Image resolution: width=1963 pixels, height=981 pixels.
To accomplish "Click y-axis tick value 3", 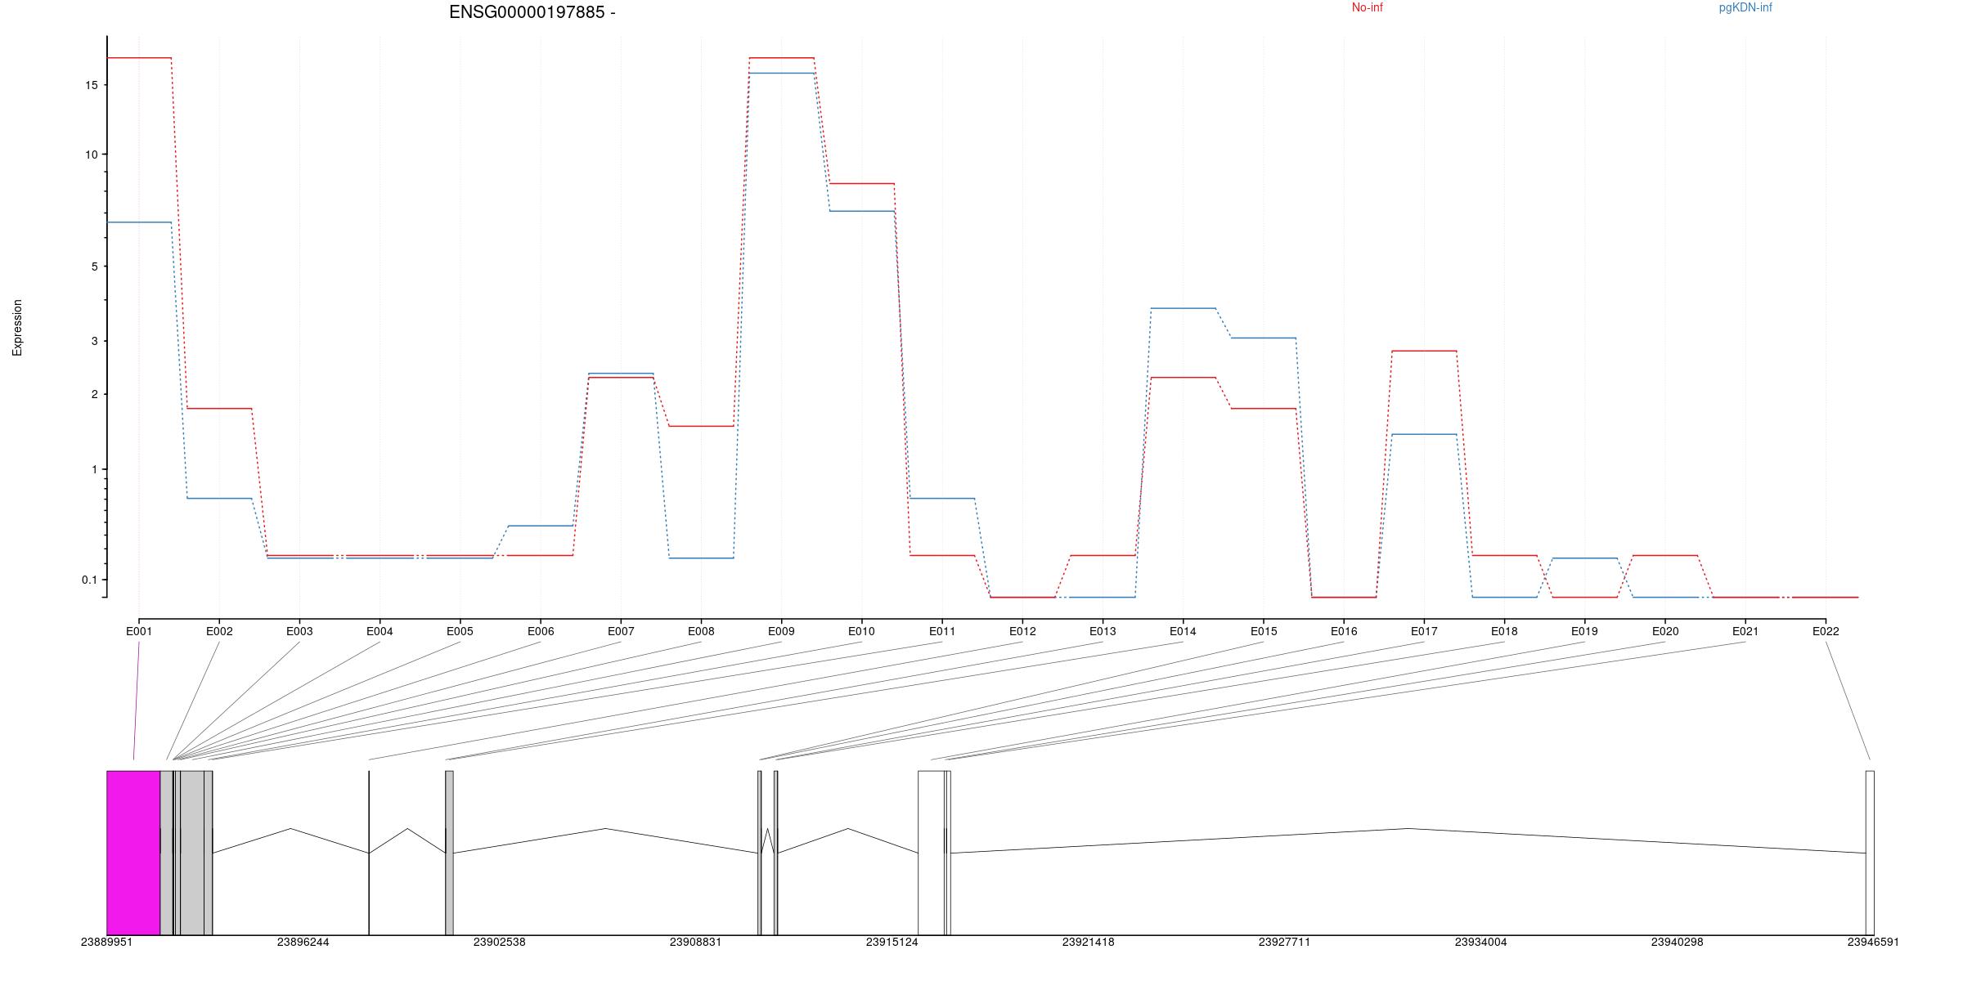I will 95,341.
